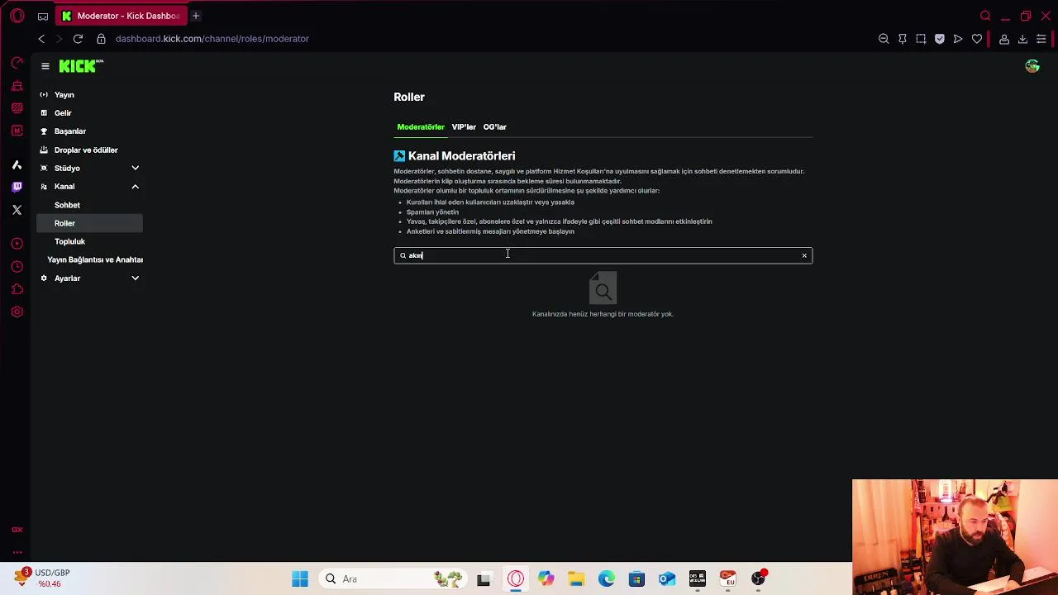Open the Opera GX main menu logo
Screen dimensions: 1058x595
pyautogui.click(x=17, y=16)
